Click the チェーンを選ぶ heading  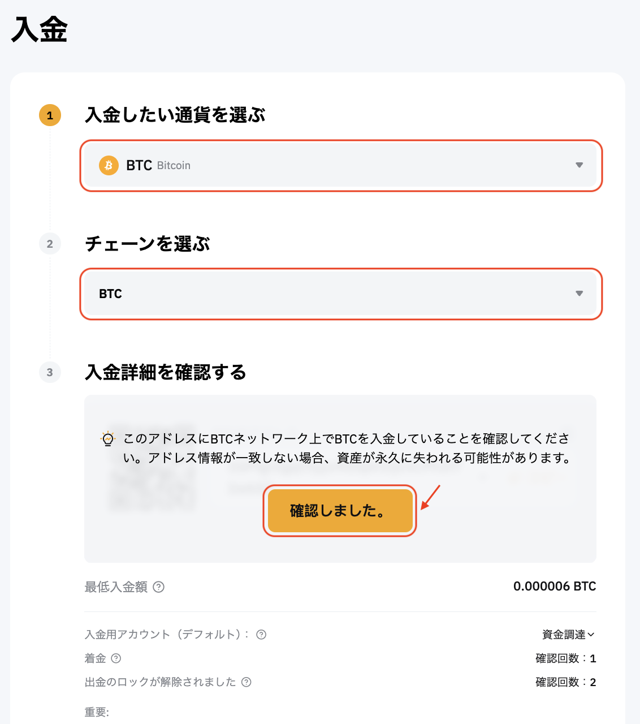[148, 244]
